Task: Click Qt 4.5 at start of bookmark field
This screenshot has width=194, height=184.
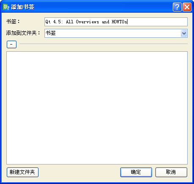Action: pyautogui.click(x=53, y=22)
